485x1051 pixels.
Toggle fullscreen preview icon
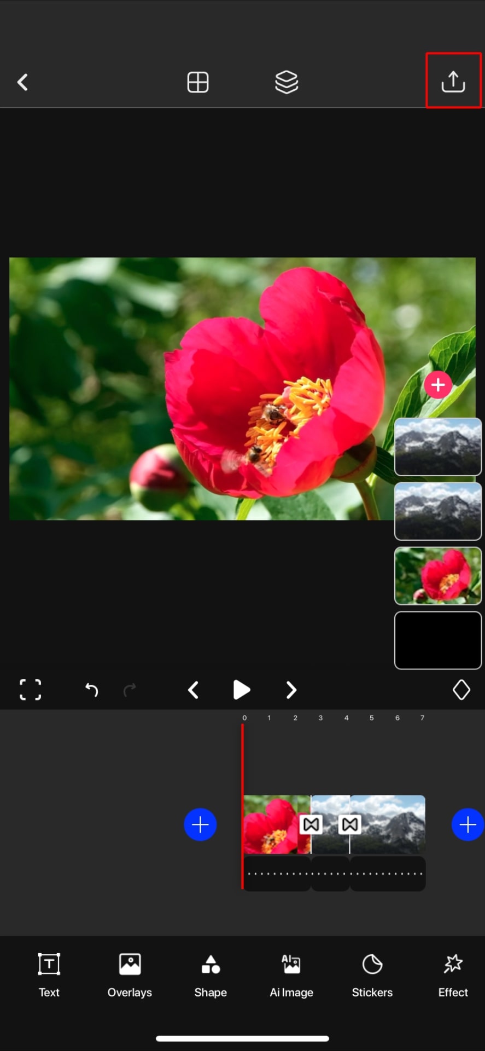pos(30,690)
